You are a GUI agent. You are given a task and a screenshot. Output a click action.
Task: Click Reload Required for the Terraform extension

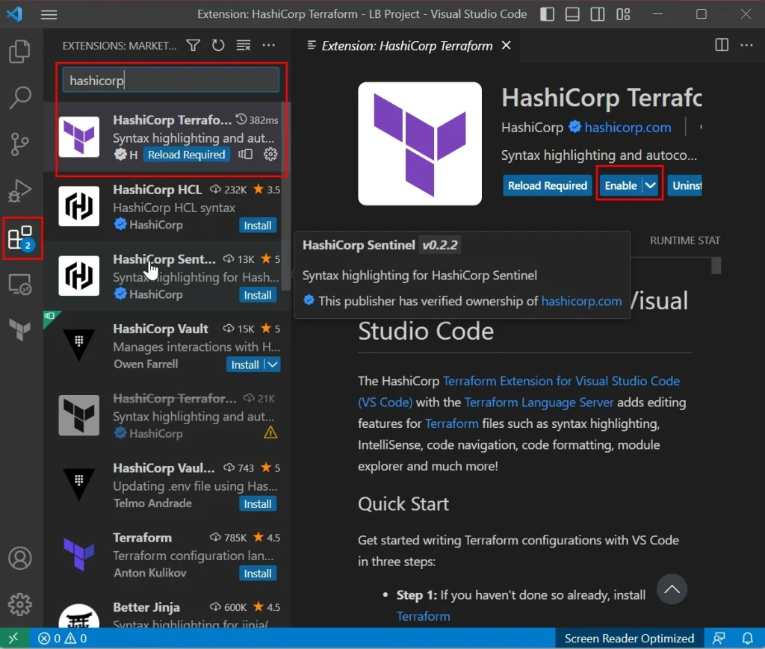(547, 185)
